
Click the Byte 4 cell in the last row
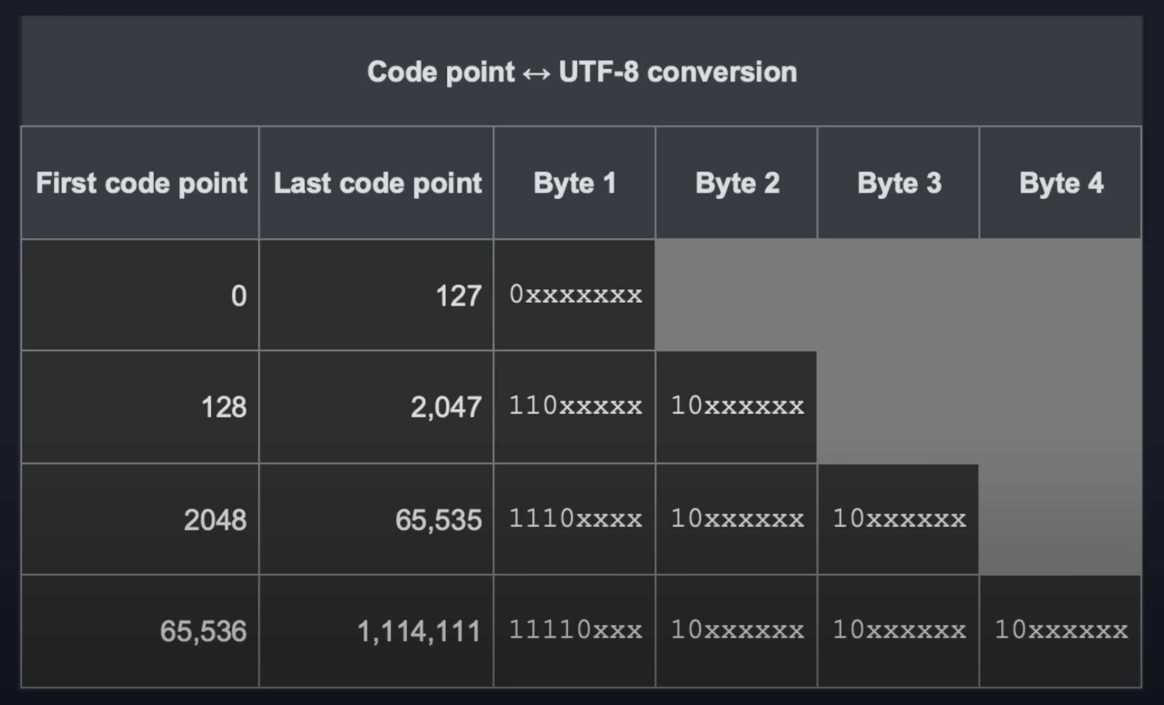click(x=1061, y=631)
